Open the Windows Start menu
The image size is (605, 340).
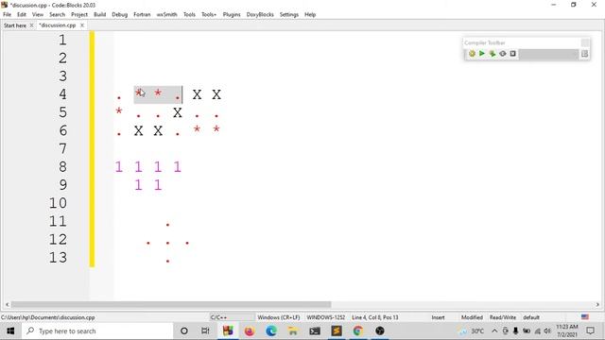[10, 331]
